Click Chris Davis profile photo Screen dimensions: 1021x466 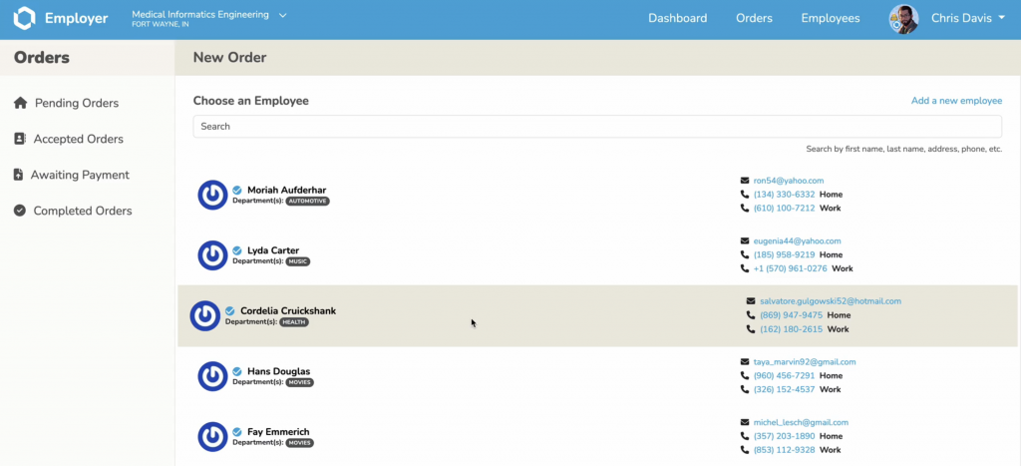(x=903, y=19)
